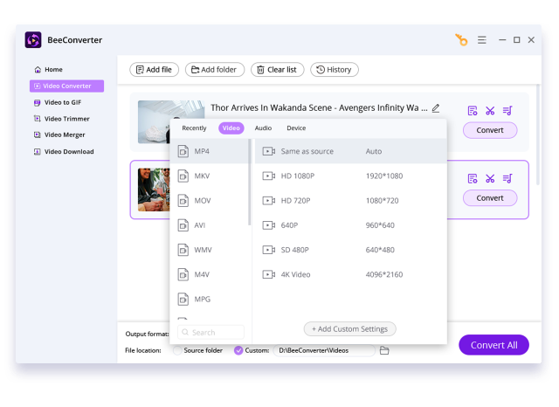Image resolution: width=559 pixels, height=407 pixels.
Task: Click the Convert All button
Action: point(493,345)
